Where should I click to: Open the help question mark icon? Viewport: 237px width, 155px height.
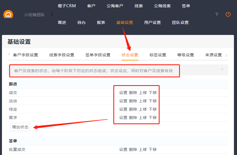(x=217, y=14)
